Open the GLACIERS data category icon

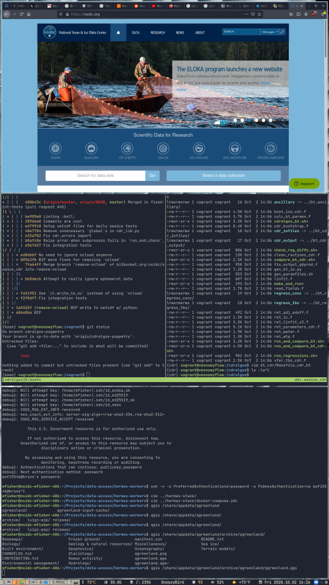pos(91,149)
